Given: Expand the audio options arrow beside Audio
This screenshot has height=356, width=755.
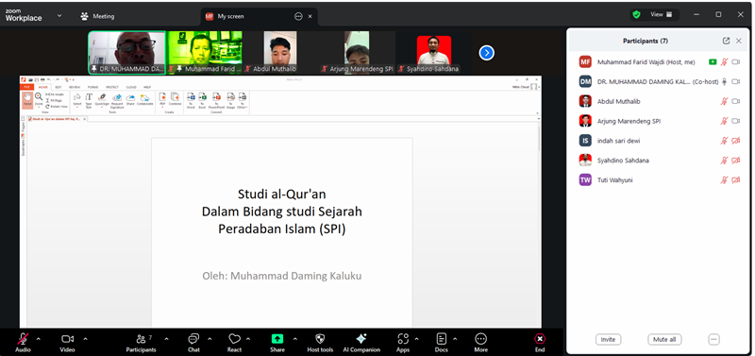Looking at the screenshot, I should pos(39,339).
